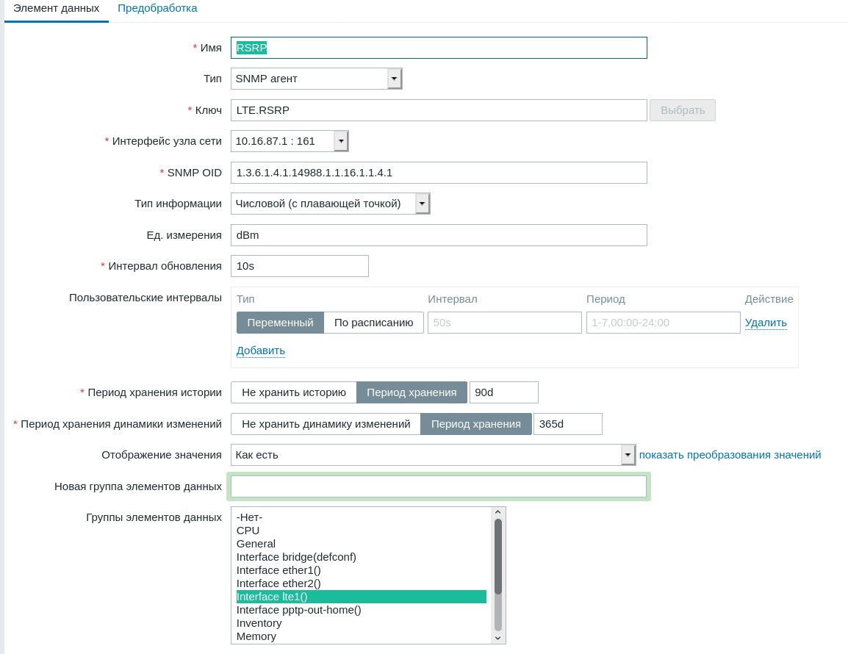Open показать преобразования значений link
848x654 pixels.
point(730,455)
